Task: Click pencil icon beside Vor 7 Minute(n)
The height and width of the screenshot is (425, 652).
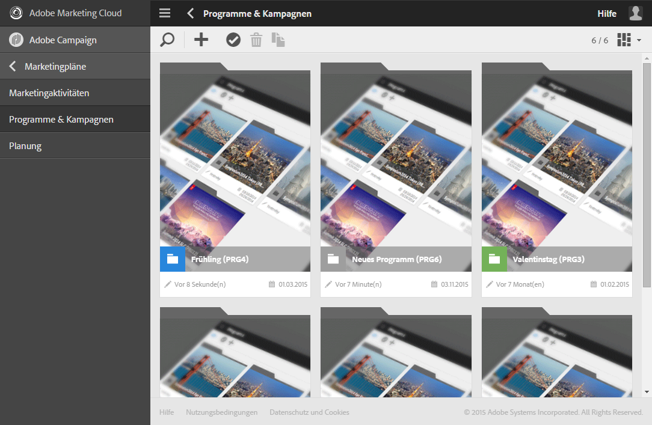Action: [x=328, y=284]
